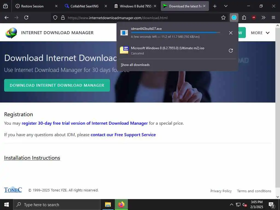Open Windows Start menu
Screen dimensions: 280x210
click(7, 205)
